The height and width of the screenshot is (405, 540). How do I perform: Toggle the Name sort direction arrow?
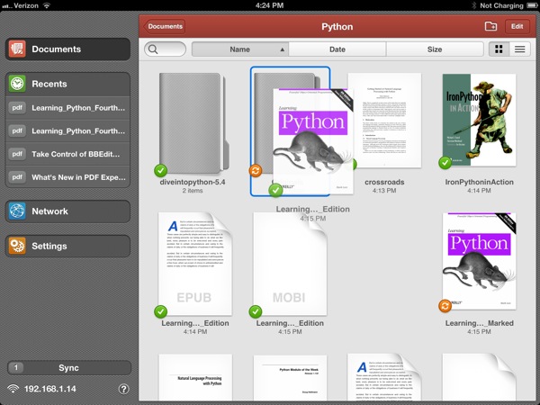click(283, 49)
